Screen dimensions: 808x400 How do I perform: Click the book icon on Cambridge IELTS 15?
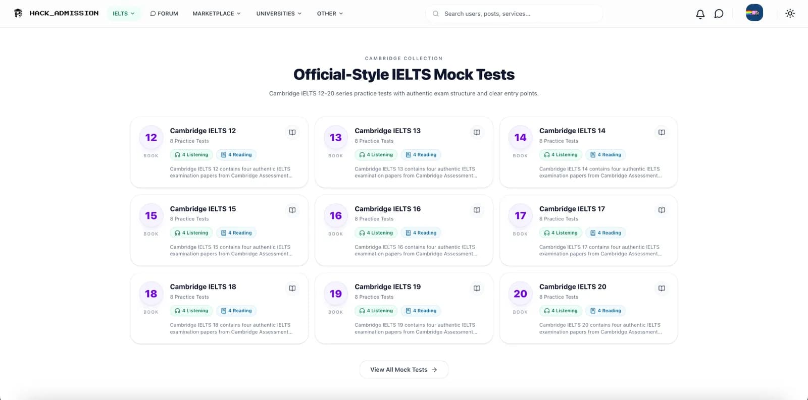pos(292,210)
